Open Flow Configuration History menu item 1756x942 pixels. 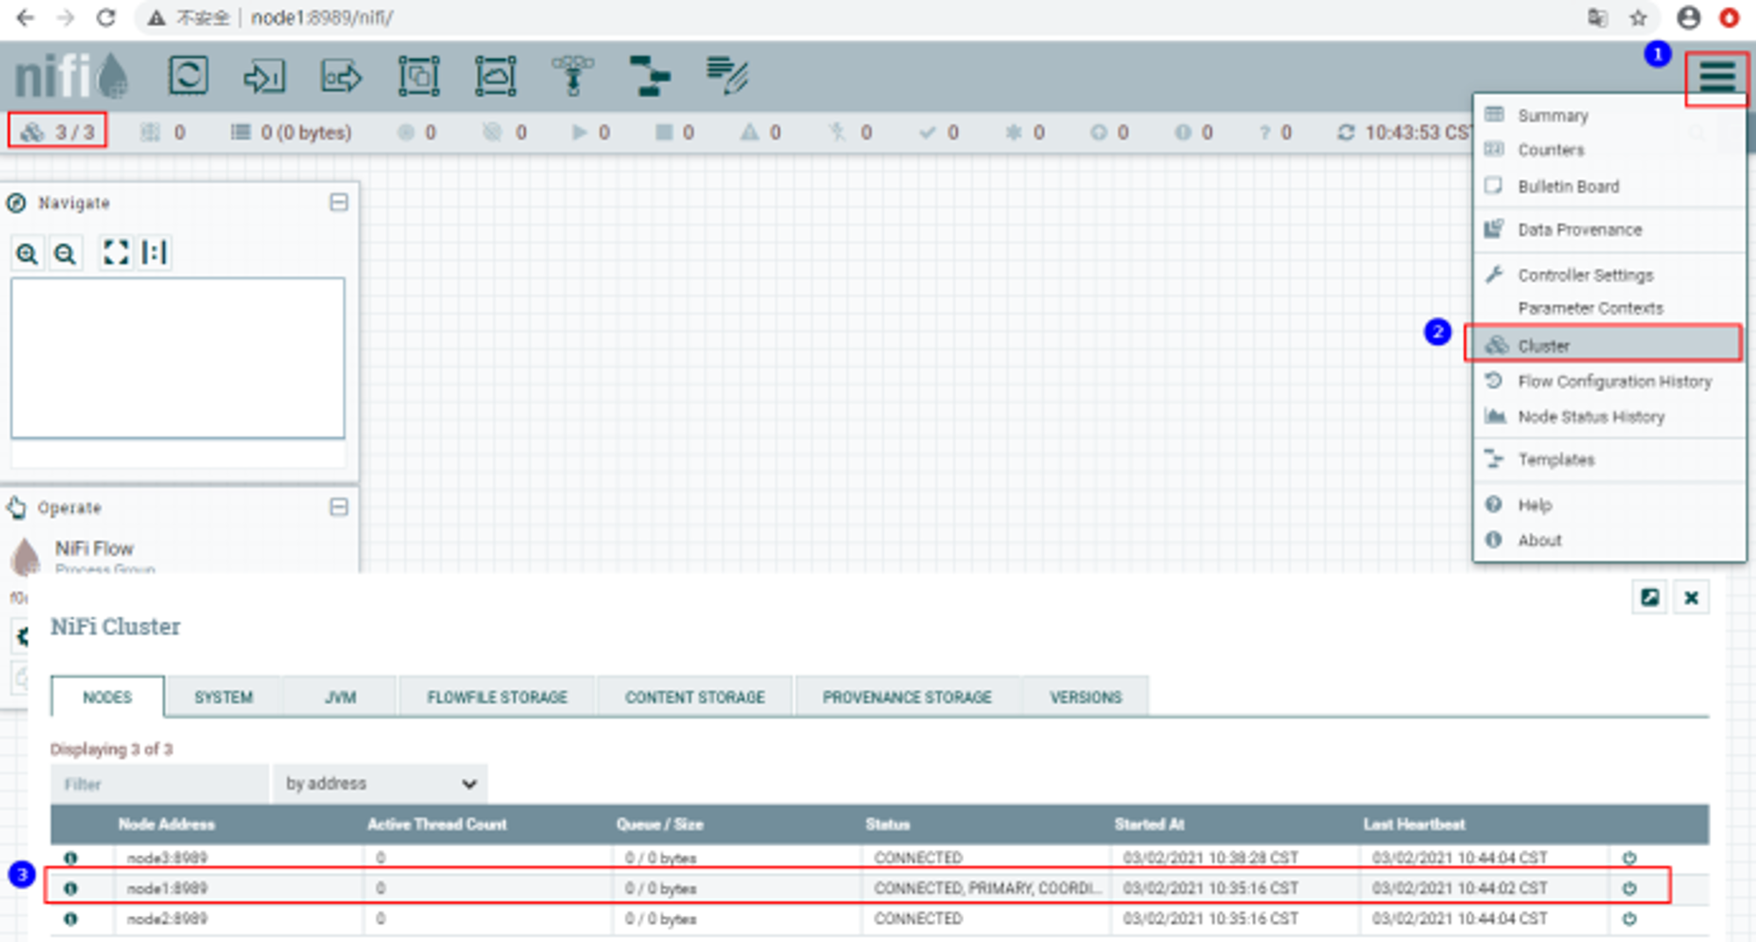coord(1609,382)
